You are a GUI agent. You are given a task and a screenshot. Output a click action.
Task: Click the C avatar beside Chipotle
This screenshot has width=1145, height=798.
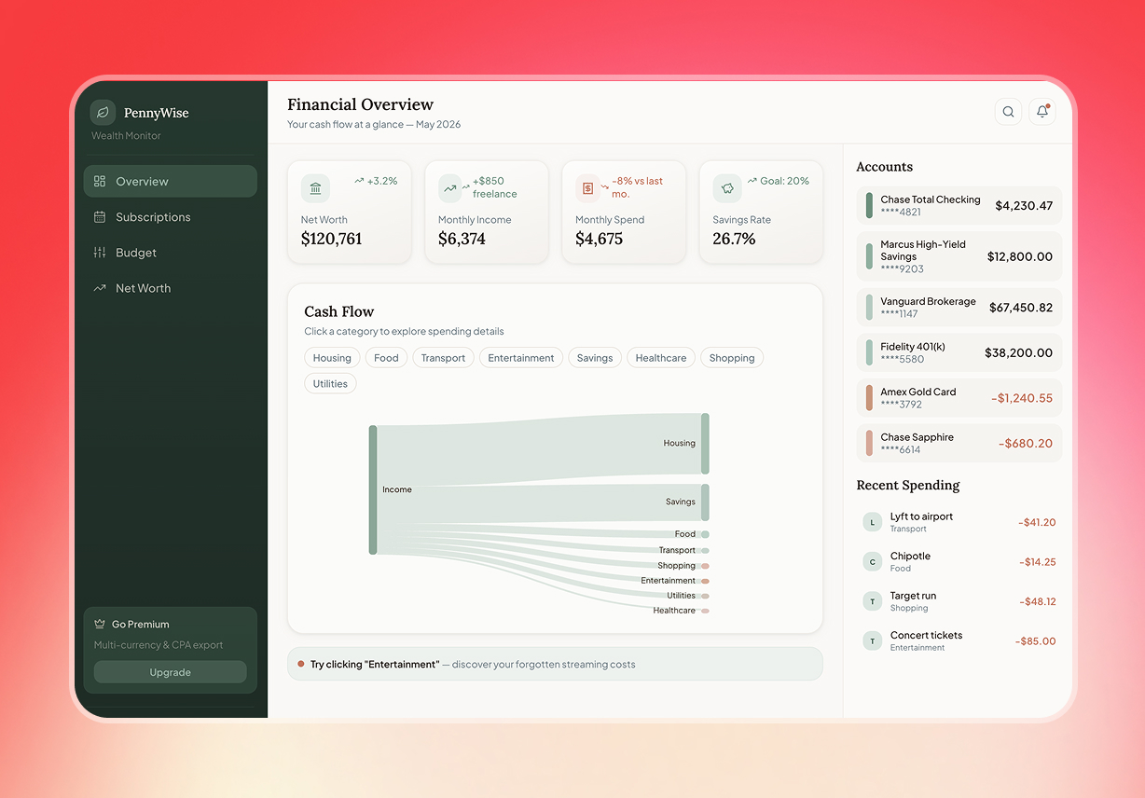873,561
